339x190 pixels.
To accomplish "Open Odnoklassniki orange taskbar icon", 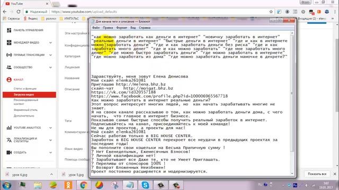I will click(x=68, y=185).
